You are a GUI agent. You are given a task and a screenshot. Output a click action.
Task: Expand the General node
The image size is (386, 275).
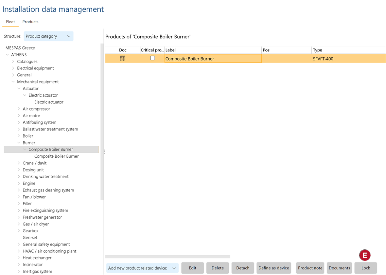13,75
